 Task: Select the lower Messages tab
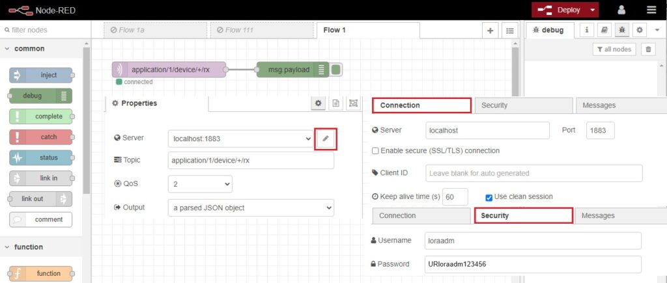(621, 215)
